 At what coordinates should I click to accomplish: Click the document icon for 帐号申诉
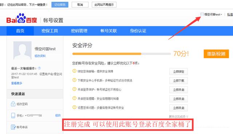(13, 127)
